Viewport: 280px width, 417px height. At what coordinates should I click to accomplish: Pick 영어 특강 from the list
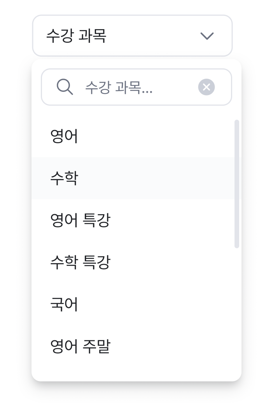[x=133, y=220]
